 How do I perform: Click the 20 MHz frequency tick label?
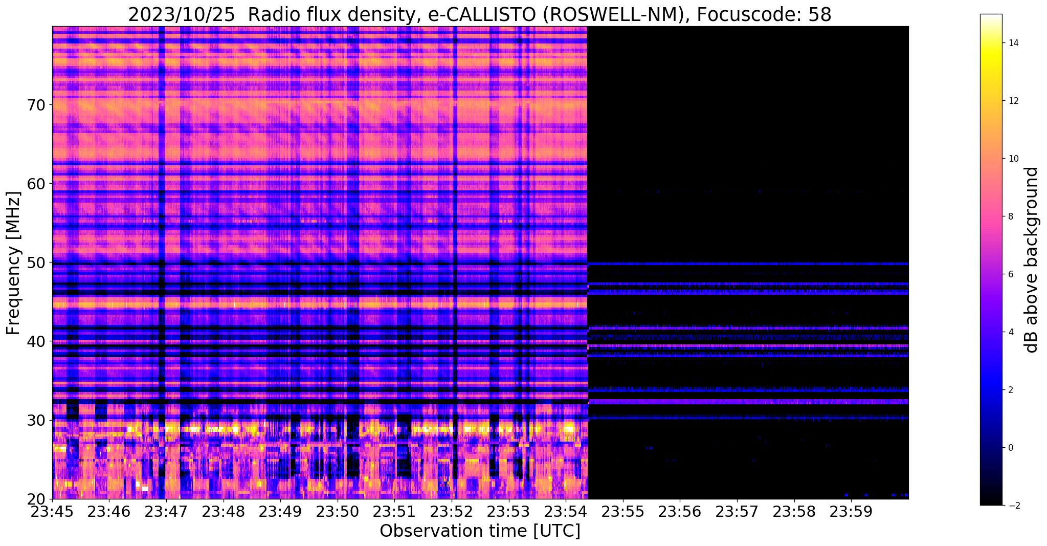(36, 499)
